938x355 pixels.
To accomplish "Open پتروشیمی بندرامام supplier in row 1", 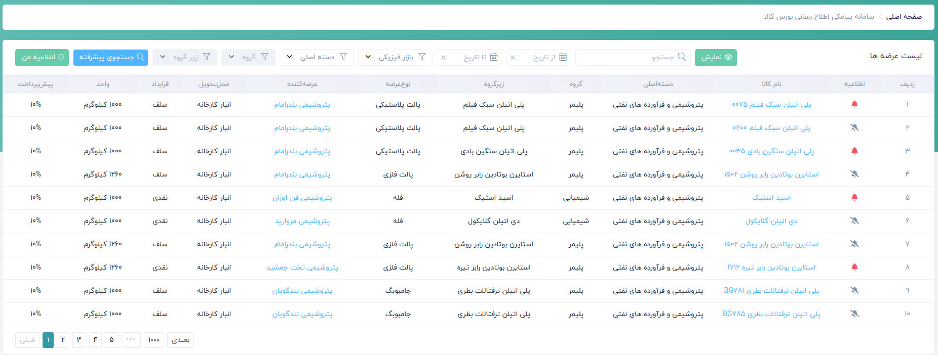I will [x=302, y=105].
